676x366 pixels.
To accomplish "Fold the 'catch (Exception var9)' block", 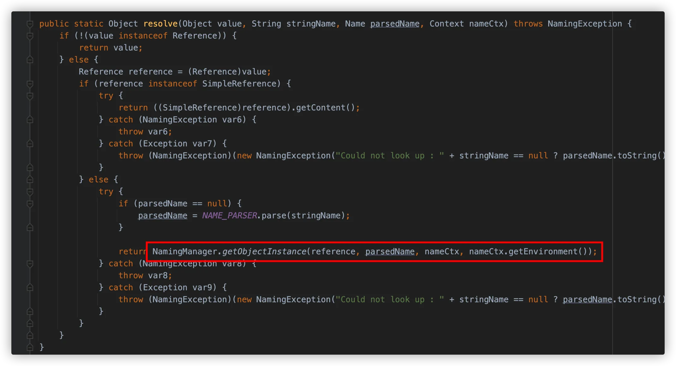I will click(30, 287).
